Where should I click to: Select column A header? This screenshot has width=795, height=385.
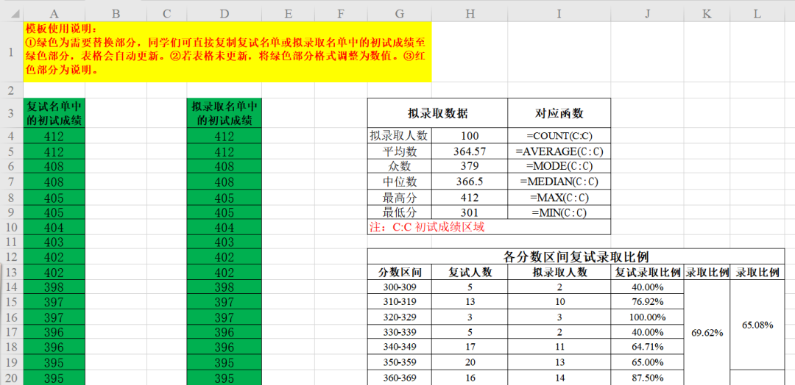54,14
